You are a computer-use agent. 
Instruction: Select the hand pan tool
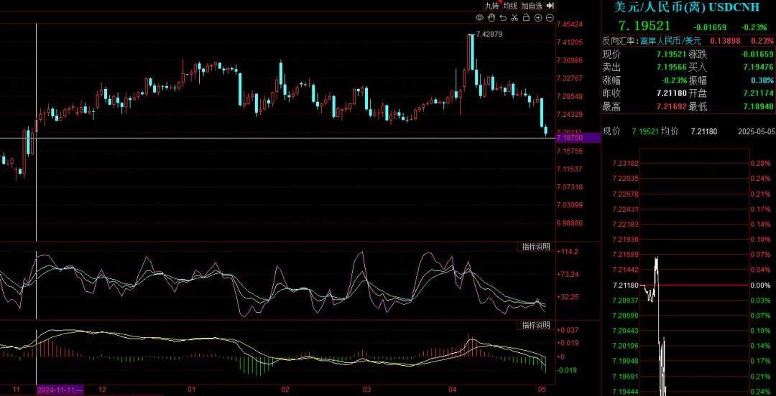pyautogui.click(x=491, y=17)
